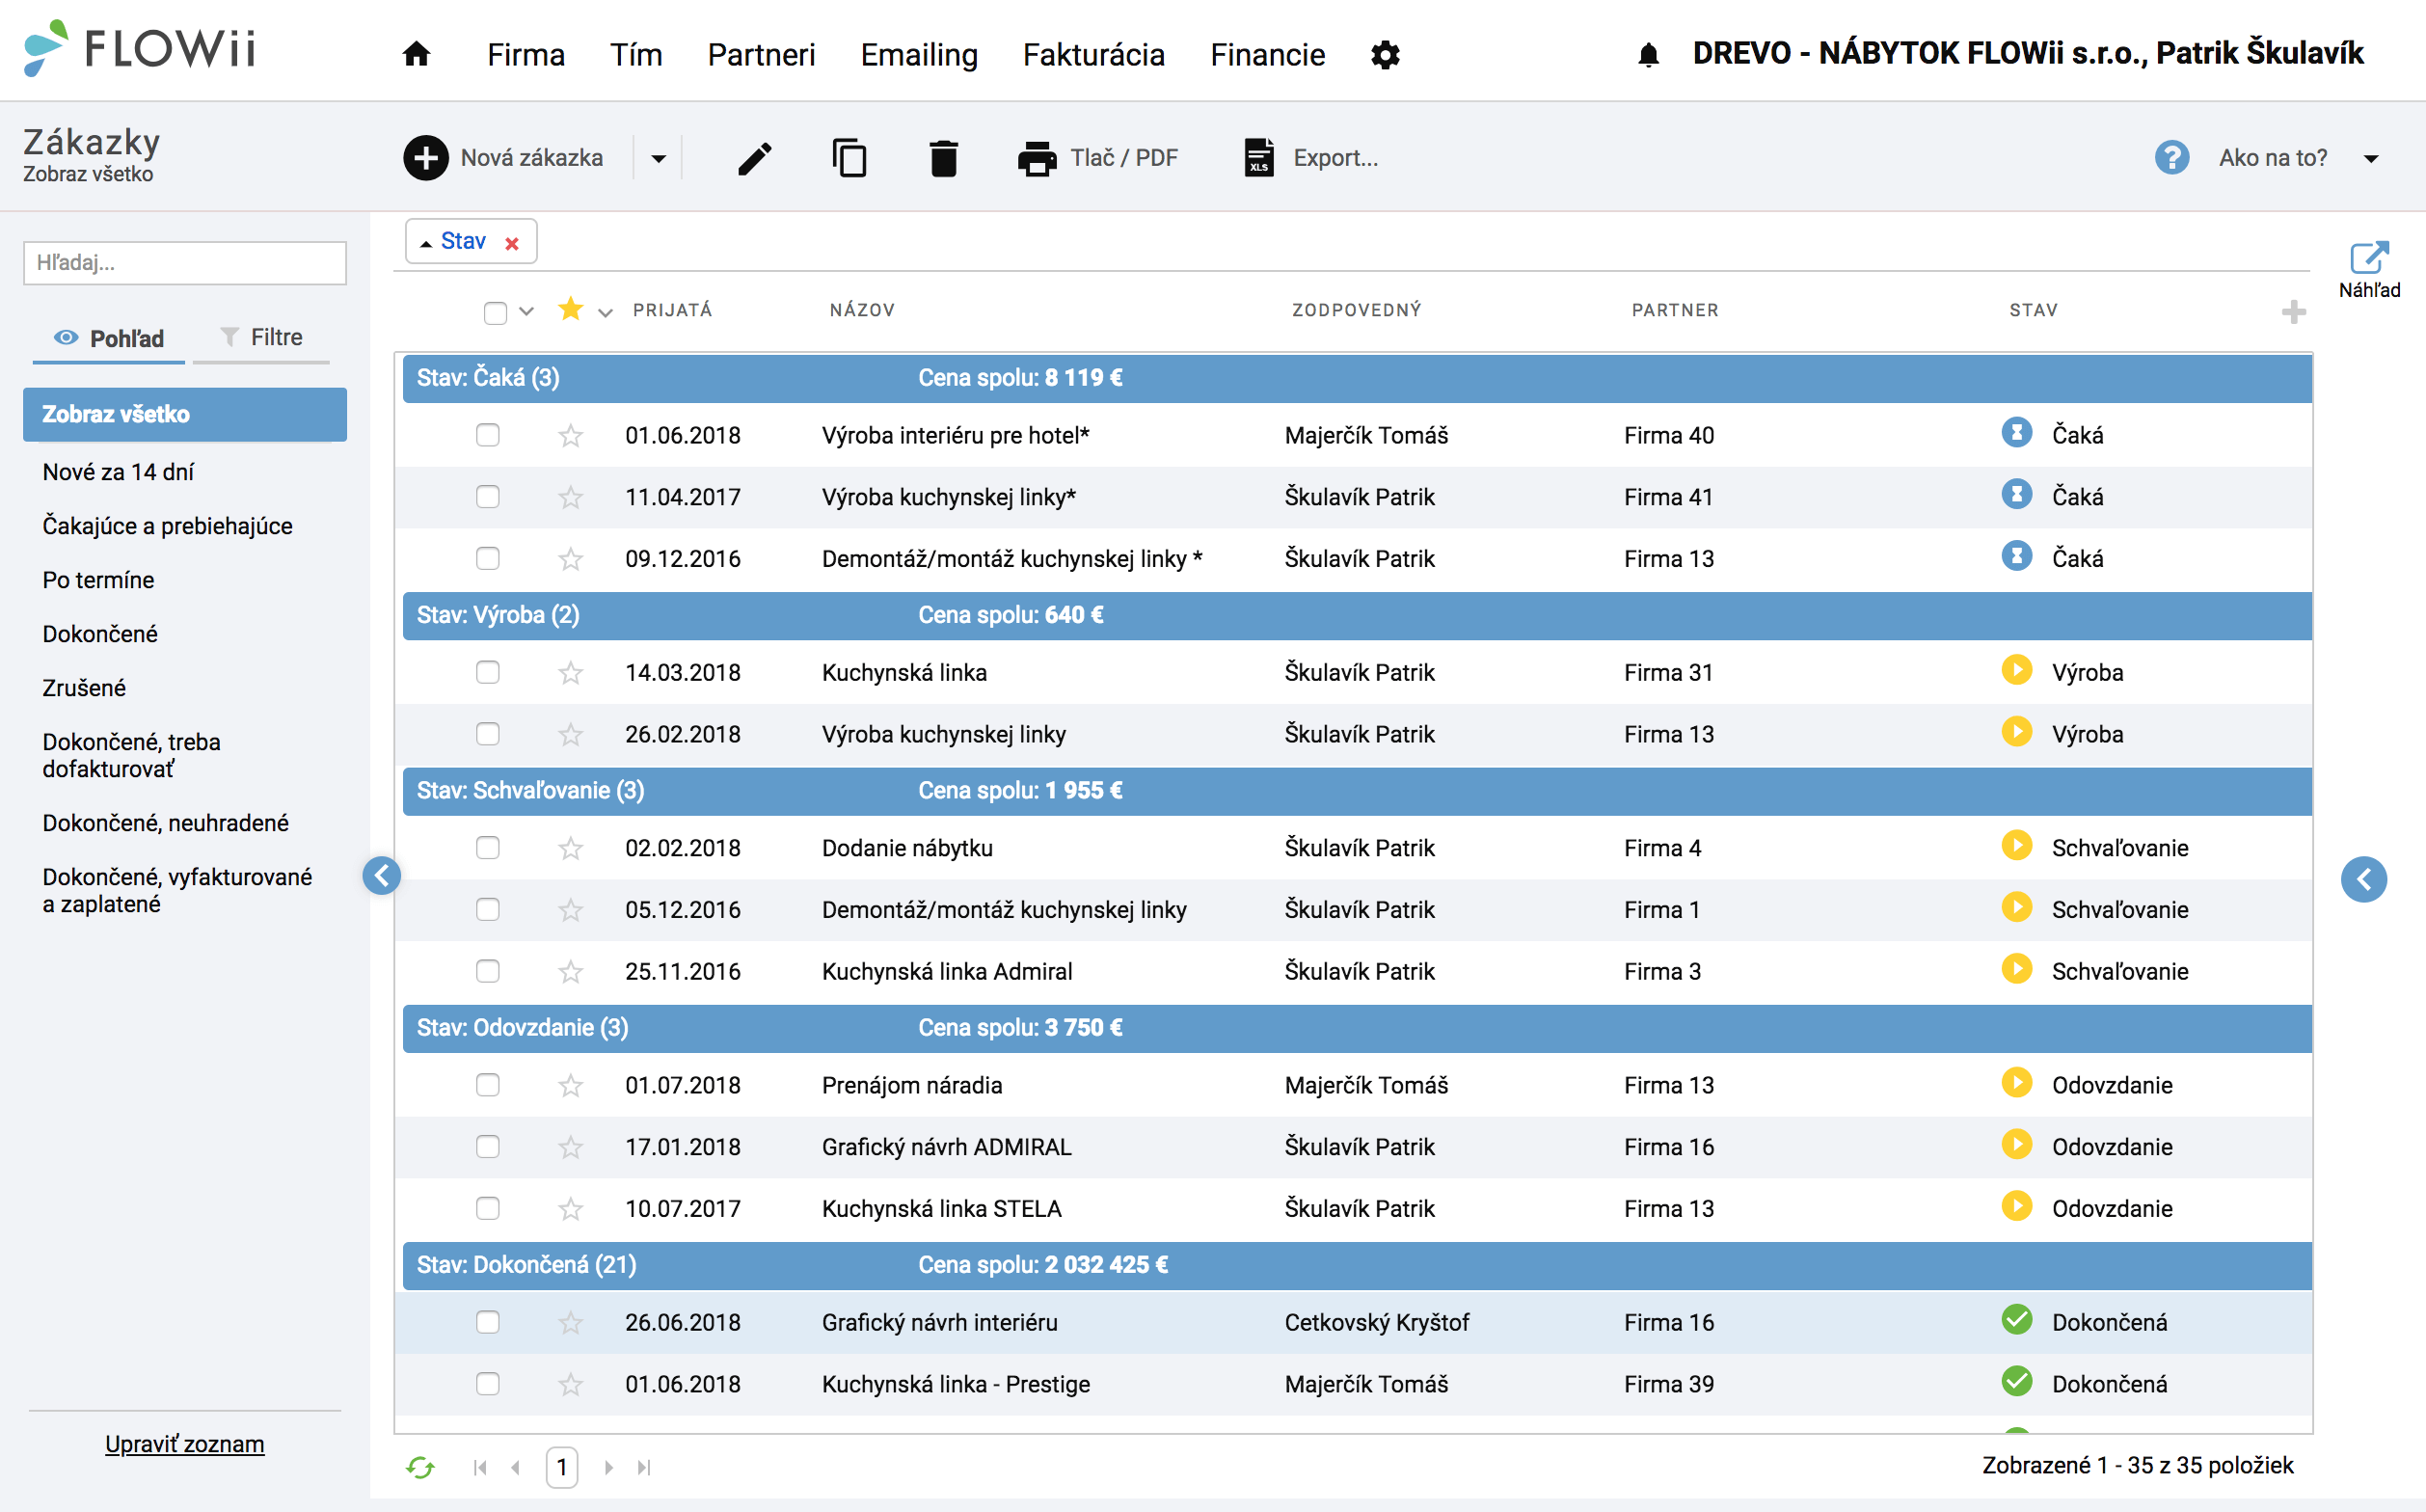Check the Dodanie nábytku row

point(488,848)
